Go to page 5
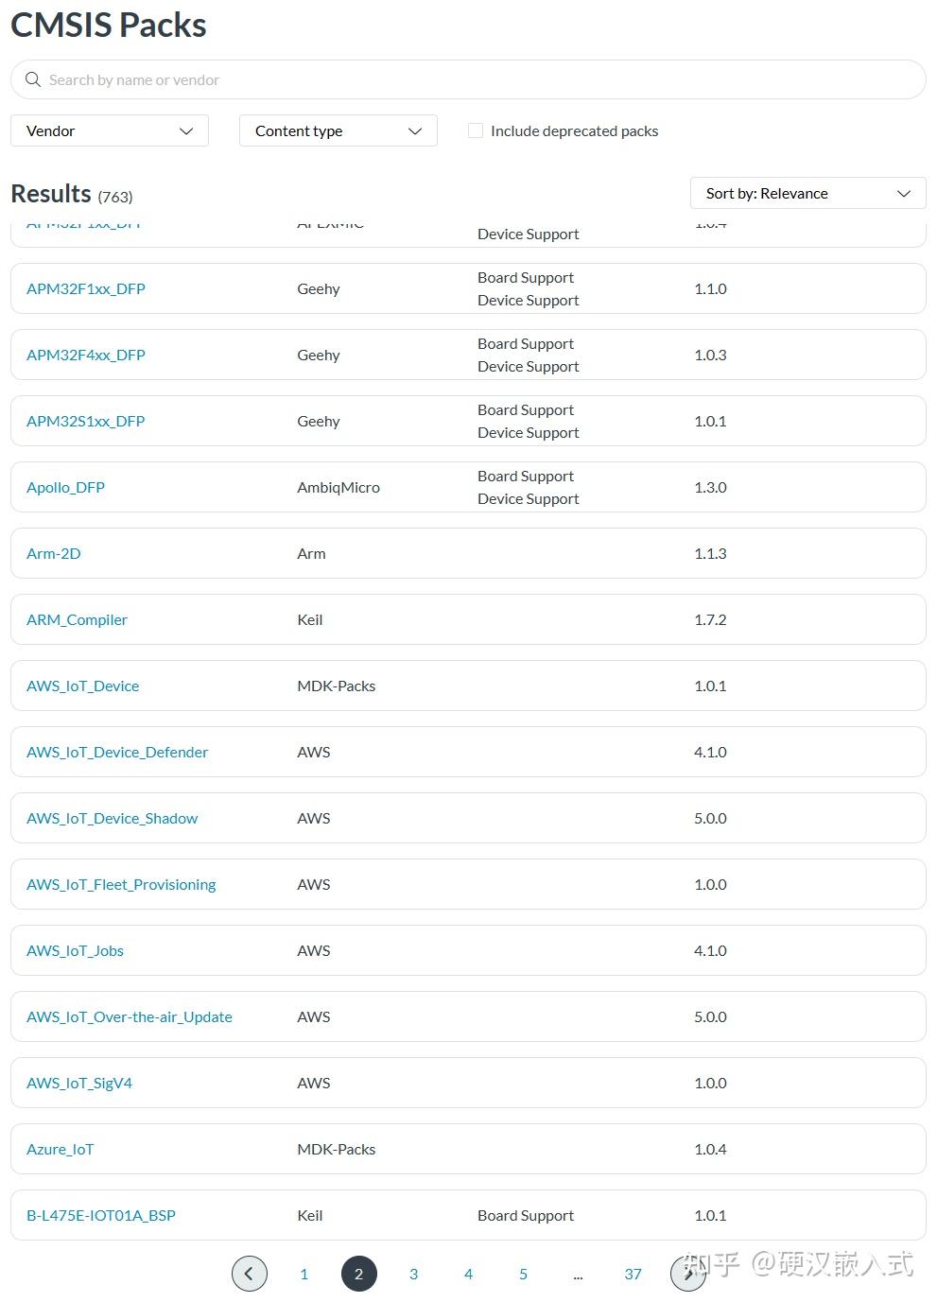The width and height of the screenshot is (937, 1302). 523,1274
